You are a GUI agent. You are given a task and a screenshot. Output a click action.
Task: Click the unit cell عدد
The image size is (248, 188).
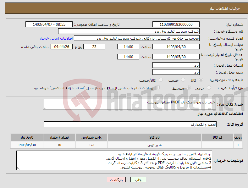click(x=91, y=145)
